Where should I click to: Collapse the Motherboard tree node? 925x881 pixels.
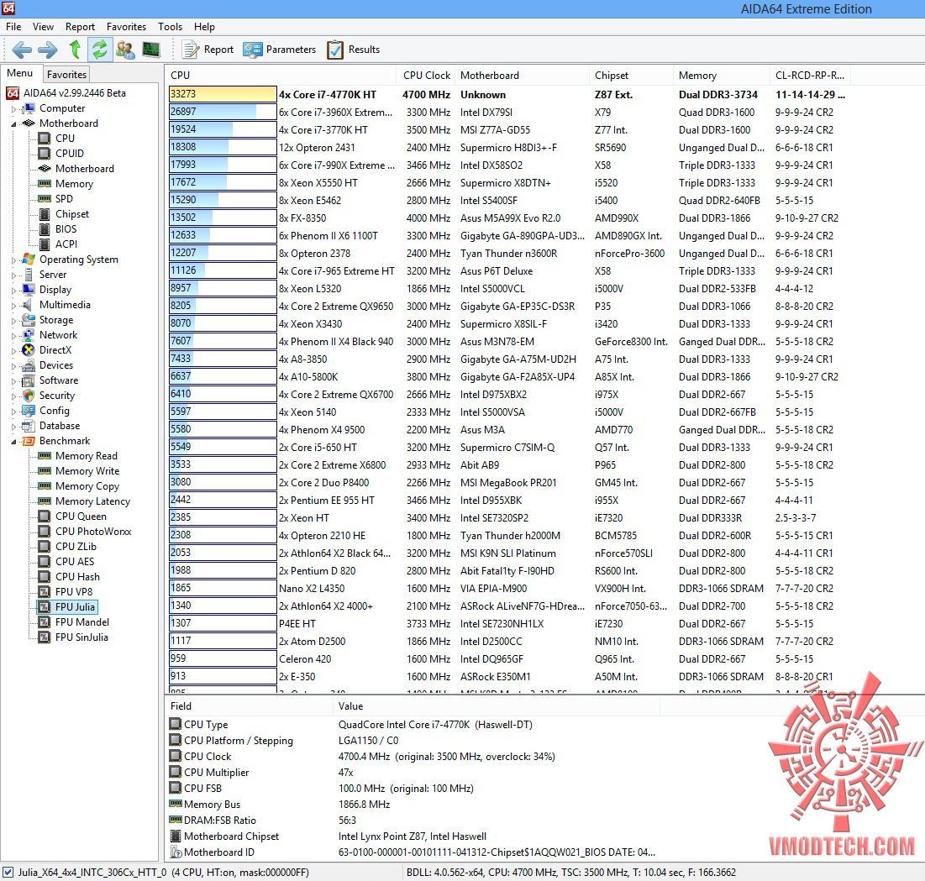pos(13,123)
